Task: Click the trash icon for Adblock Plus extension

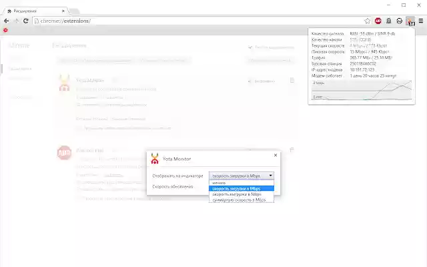Action: (292, 150)
